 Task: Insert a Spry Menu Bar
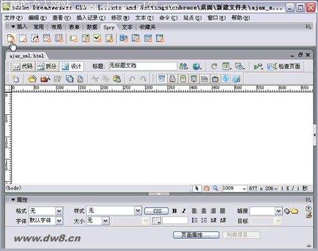(x=123, y=38)
